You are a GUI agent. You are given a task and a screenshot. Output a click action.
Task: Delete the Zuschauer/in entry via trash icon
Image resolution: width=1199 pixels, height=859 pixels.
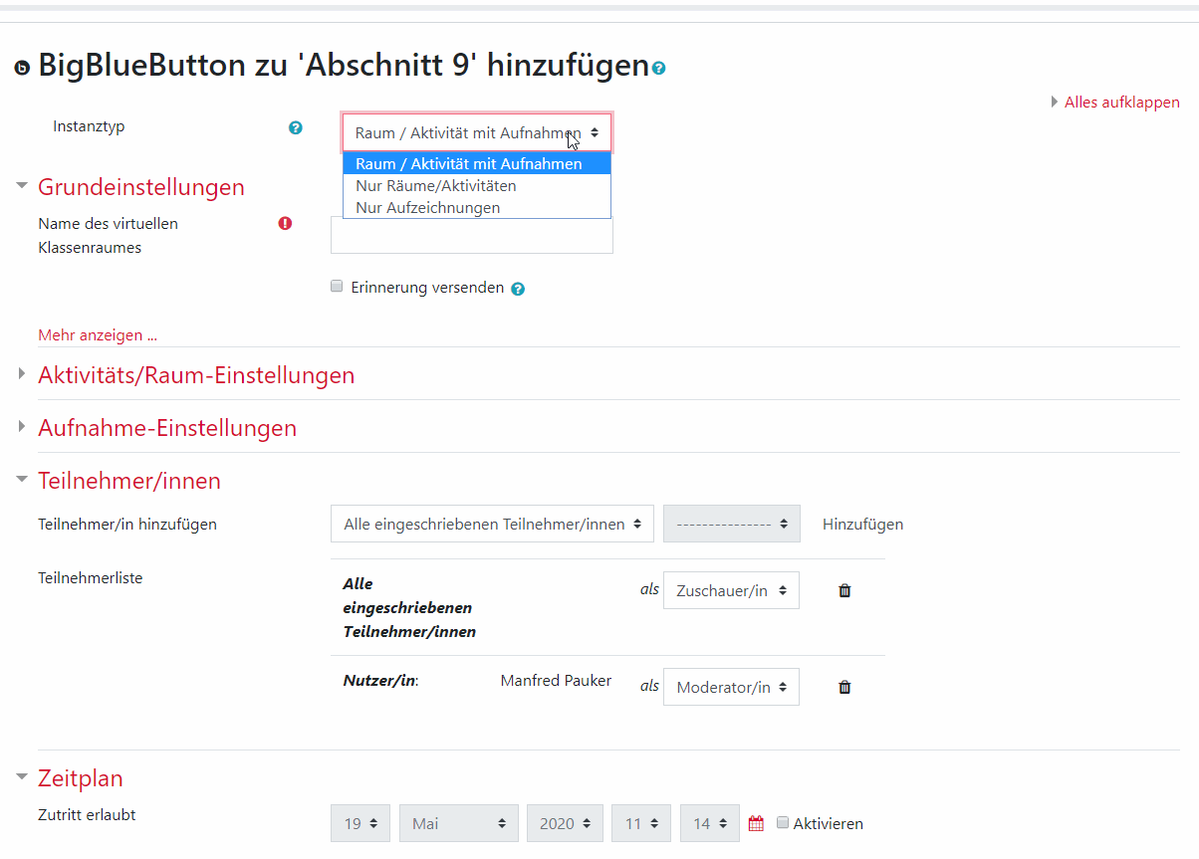click(843, 590)
